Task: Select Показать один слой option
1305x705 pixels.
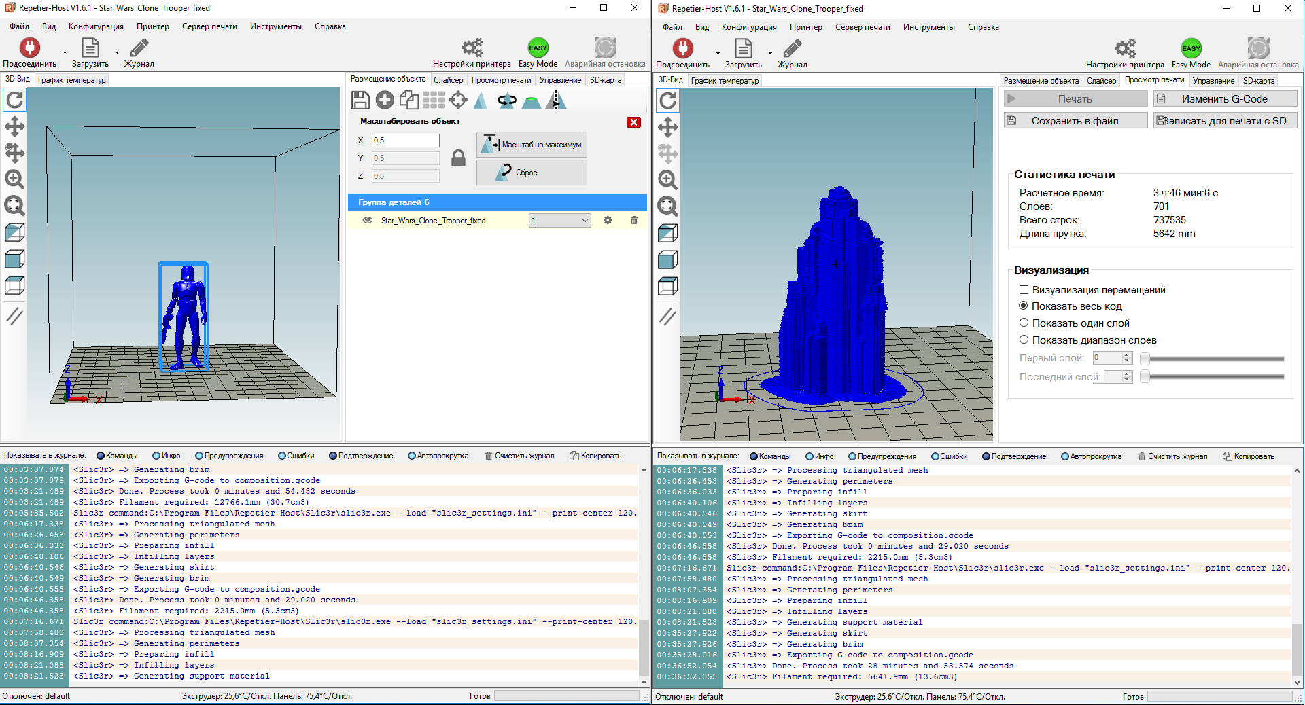Action: point(1024,323)
